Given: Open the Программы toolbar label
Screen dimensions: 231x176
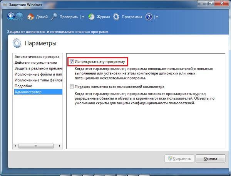Looking at the screenshot, I should click(x=132, y=17).
